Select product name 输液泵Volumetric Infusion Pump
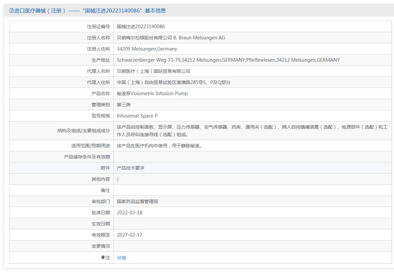Image resolution: width=394 pixels, height=272 pixels. pos(152,94)
